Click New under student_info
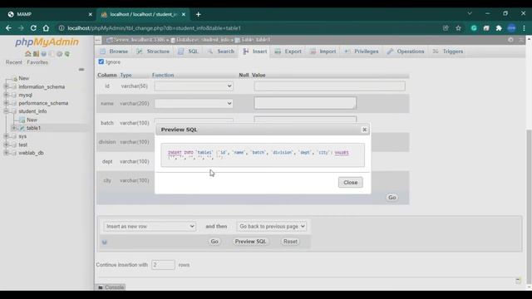The image size is (532, 299). click(x=32, y=120)
